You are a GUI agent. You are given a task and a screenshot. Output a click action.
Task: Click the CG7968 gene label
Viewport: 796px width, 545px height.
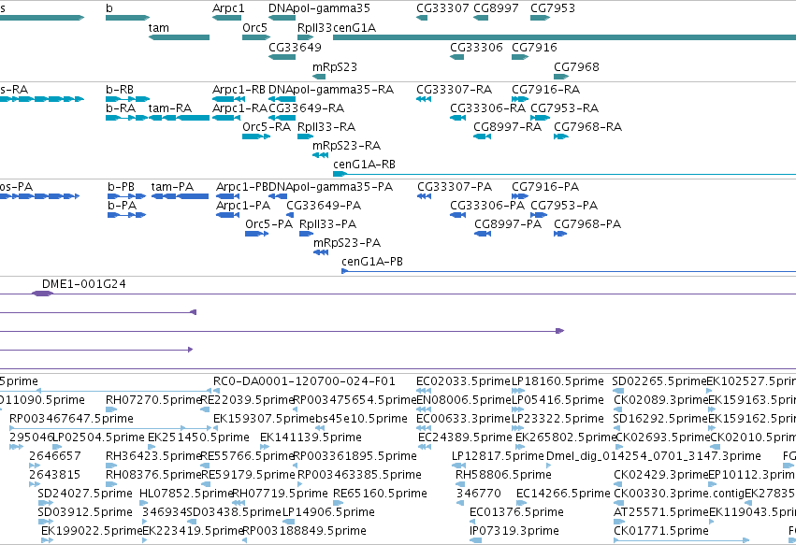pyautogui.click(x=576, y=67)
